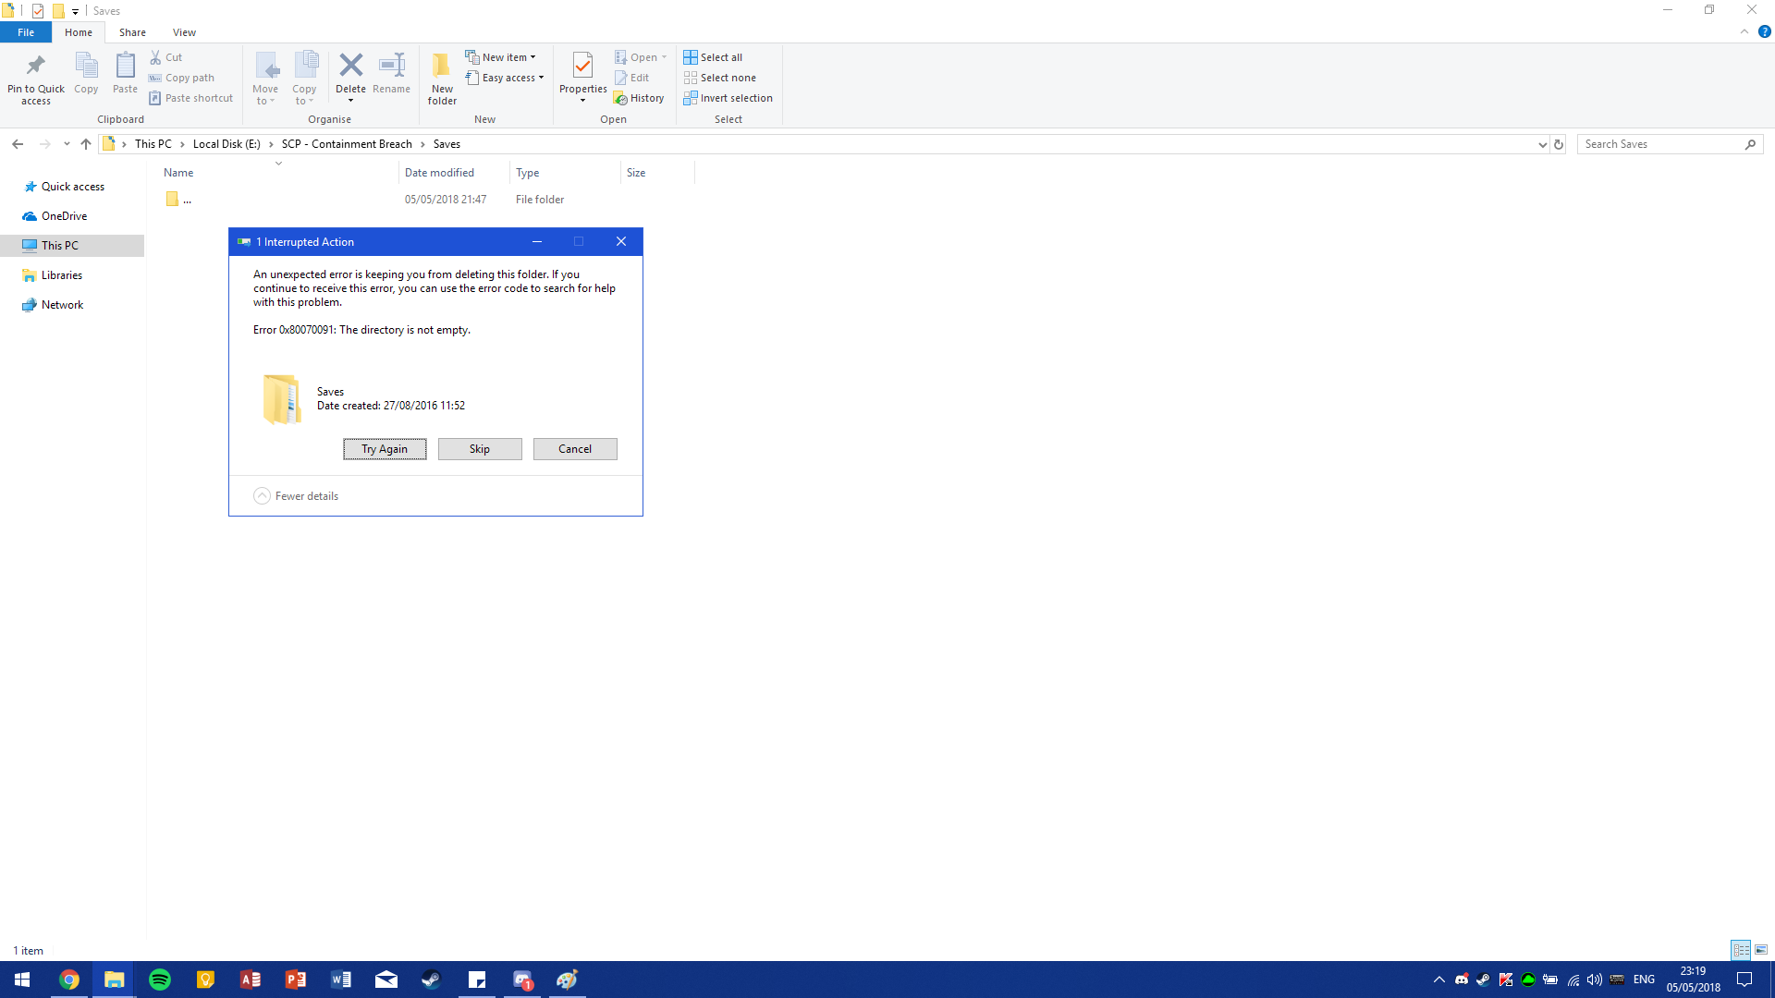Switch to details view icon
Screen dimensions: 1775x998
1741,950
